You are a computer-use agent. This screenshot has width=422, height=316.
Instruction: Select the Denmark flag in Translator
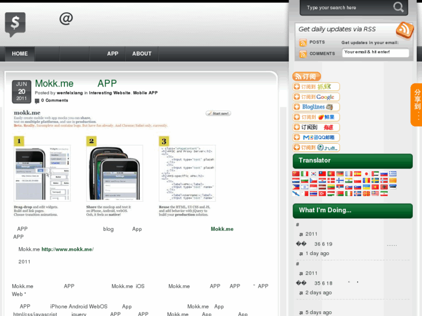331,180
